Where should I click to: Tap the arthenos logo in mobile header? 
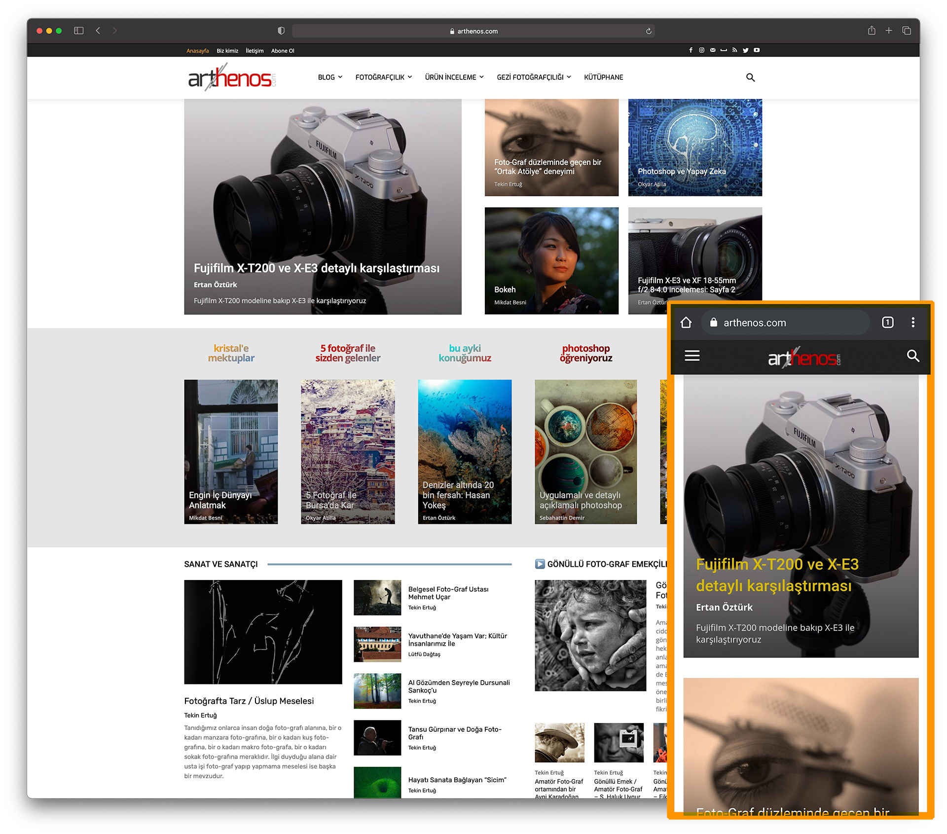point(804,357)
